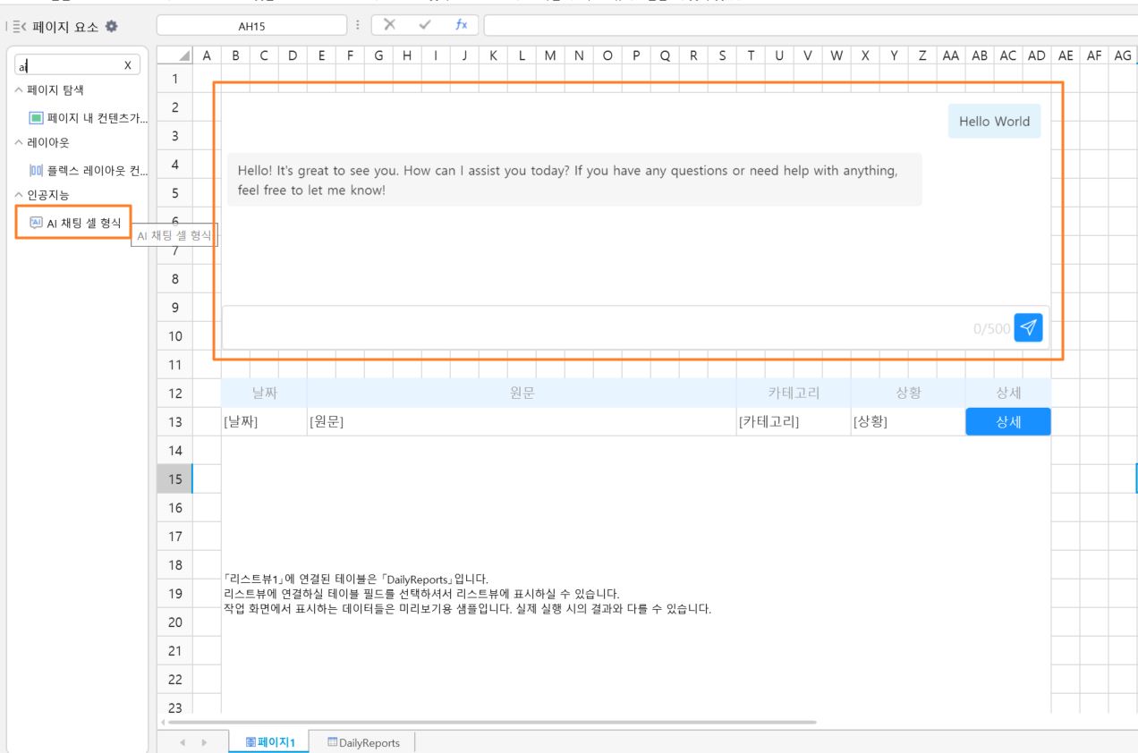Image resolution: width=1138 pixels, height=753 pixels.
Task: Click the blue 상세 button
Action: click(x=1008, y=422)
